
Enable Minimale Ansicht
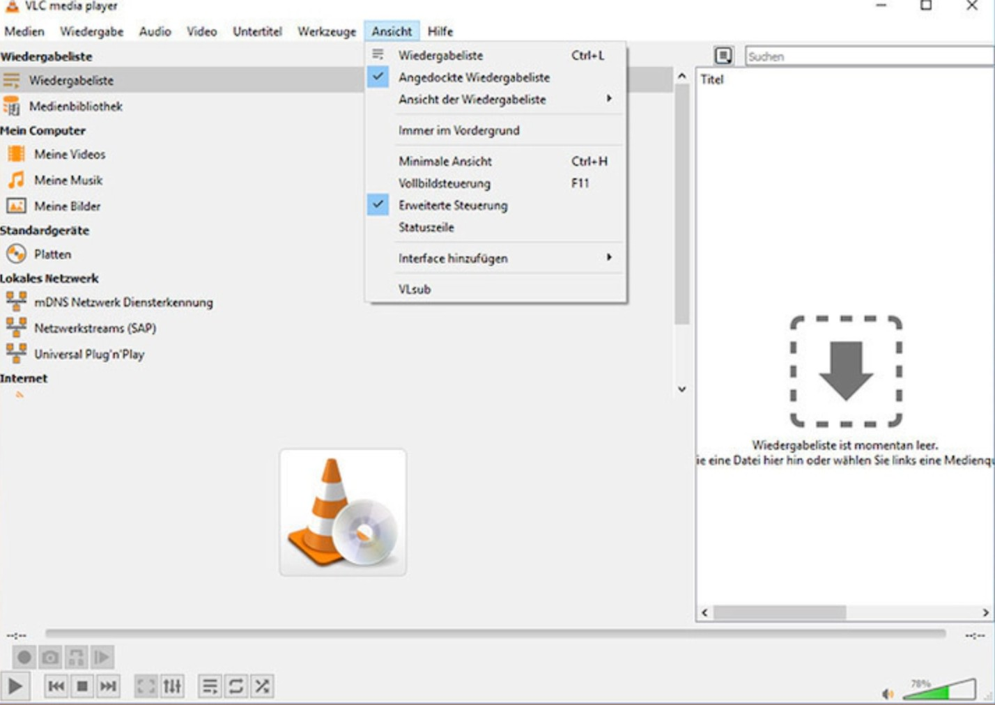[x=495, y=161]
